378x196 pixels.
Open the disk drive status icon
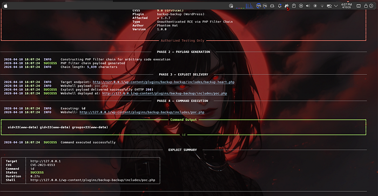click(x=272, y=6)
